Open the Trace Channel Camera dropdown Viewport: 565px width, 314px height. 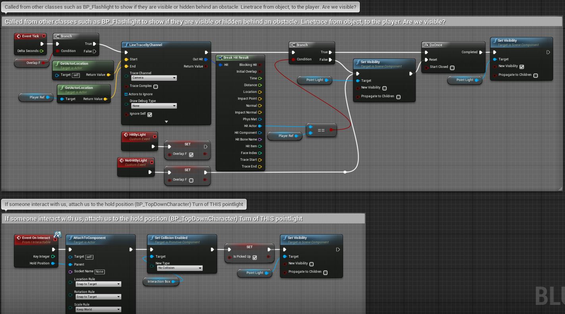click(x=154, y=78)
